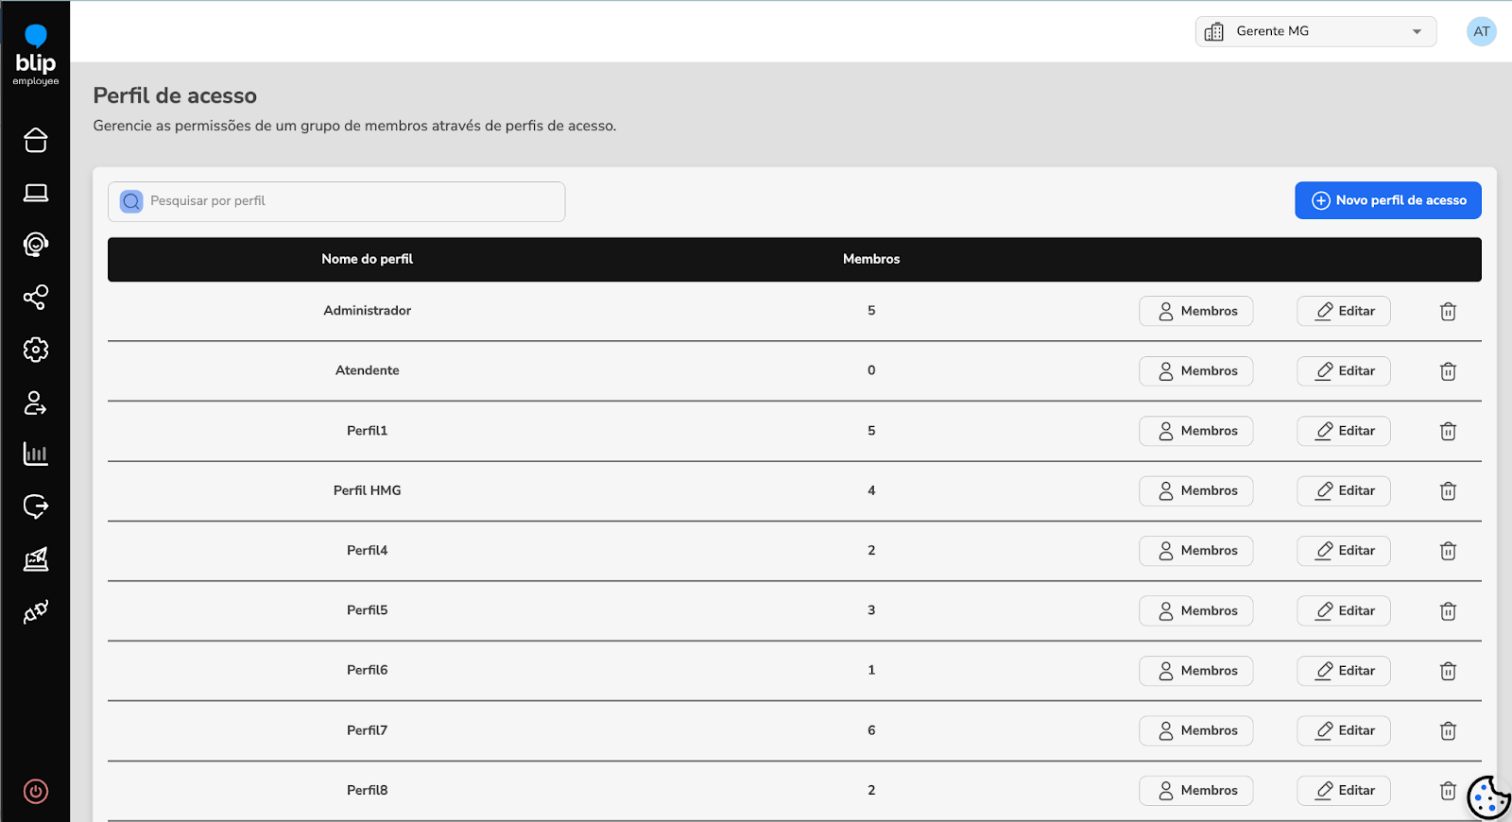This screenshot has width=1512, height=822.
Task: Click the AT user avatar
Action: (x=1481, y=31)
